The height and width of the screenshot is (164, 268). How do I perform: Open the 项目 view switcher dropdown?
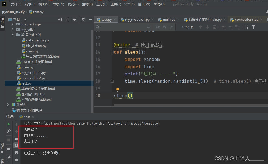pos(25,19)
